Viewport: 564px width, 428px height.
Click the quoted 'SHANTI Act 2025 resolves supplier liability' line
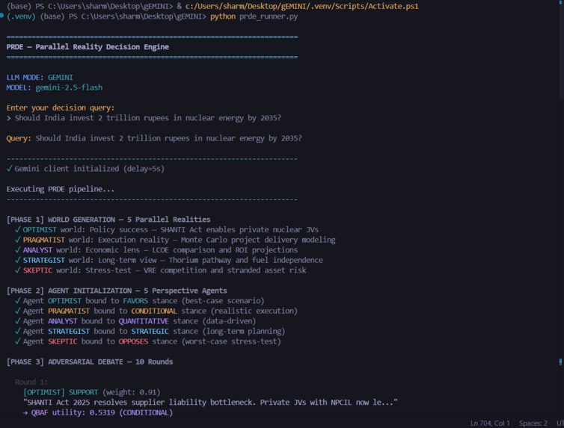(x=210, y=402)
